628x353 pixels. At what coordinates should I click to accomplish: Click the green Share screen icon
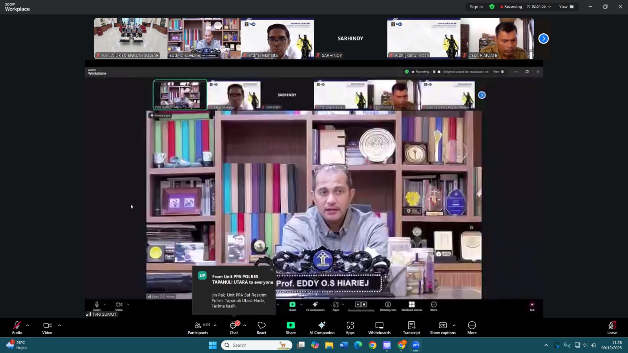tap(290, 326)
